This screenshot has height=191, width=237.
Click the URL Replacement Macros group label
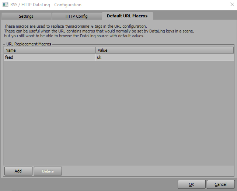coord(29,44)
